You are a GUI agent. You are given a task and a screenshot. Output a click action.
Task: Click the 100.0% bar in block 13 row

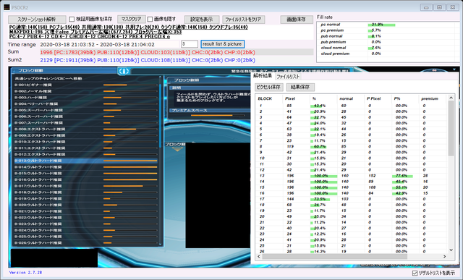[x=323, y=176]
